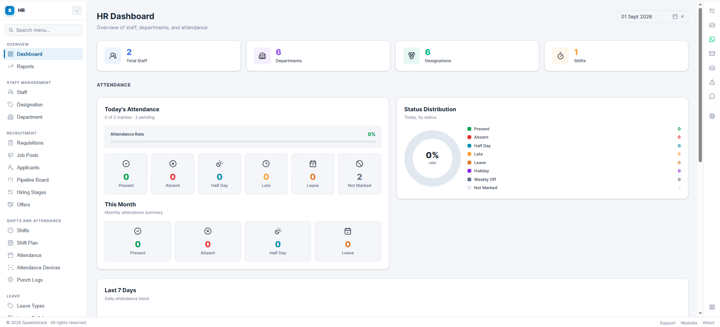Screen dimensions: 720x327
Task: Open the inbox tray icon
Action: coord(712,68)
